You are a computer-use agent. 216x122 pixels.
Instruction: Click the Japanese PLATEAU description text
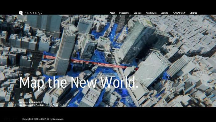point(44,104)
